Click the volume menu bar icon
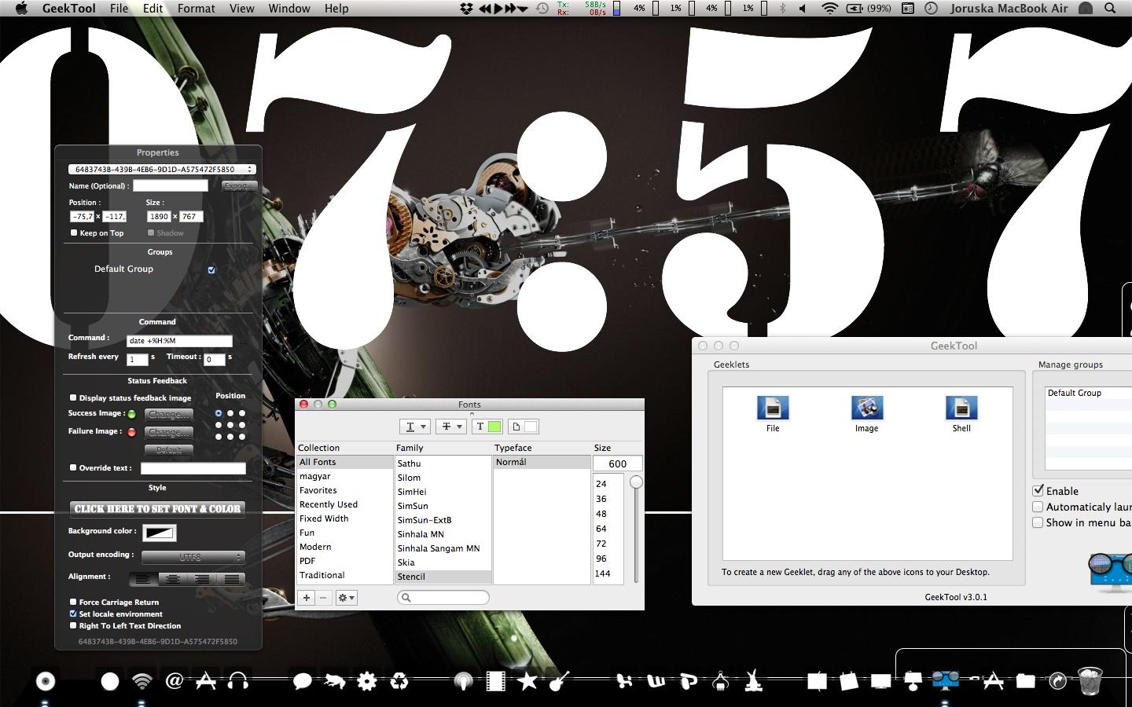 pyautogui.click(x=803, y=9)
